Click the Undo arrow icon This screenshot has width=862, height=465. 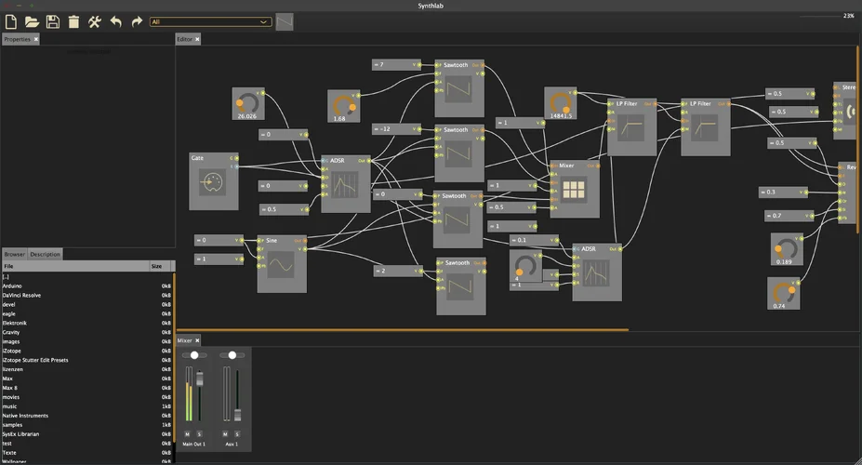click(x=115, y=21)
